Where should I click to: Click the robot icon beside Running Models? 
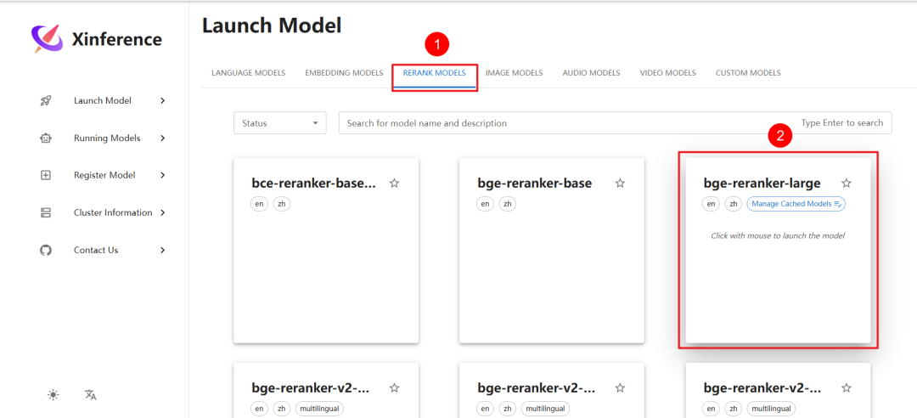[46, 138]
